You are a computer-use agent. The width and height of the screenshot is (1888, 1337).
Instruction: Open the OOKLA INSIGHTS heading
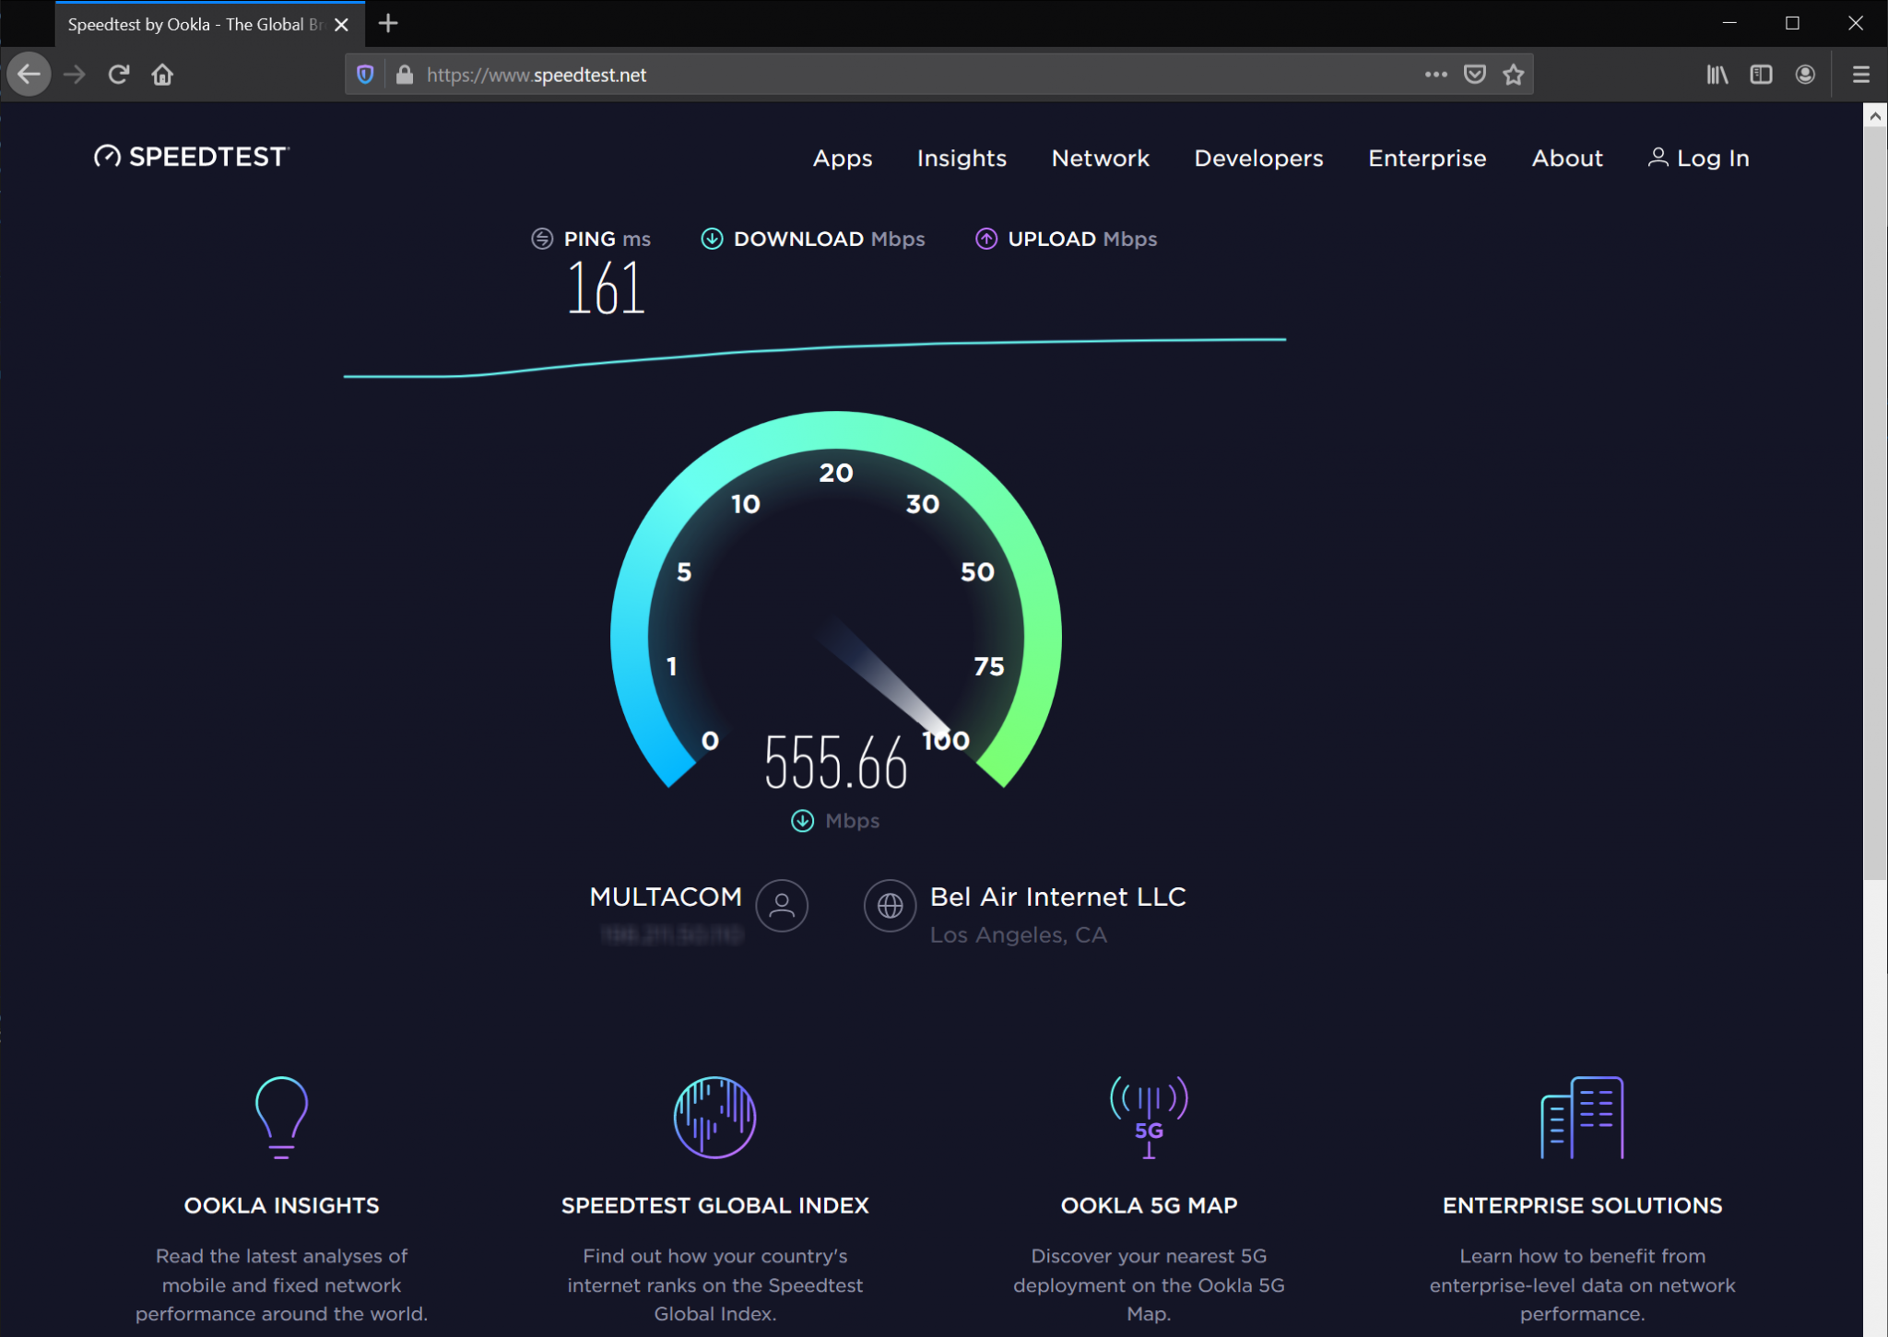[281, 1205]
